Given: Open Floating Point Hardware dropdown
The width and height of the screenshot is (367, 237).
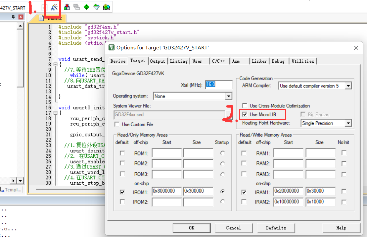Looking at the screenshot, I should pyautogui.click(x=348, y=123).
